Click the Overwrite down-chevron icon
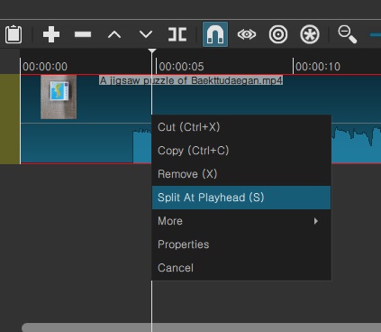 [146, 34]
